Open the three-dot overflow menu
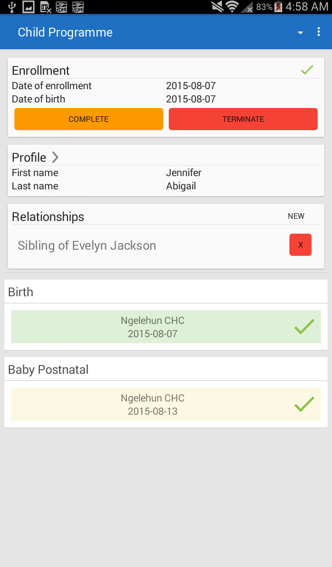Image resolution: width=332 pixels, height=567 pixels. 319,32
